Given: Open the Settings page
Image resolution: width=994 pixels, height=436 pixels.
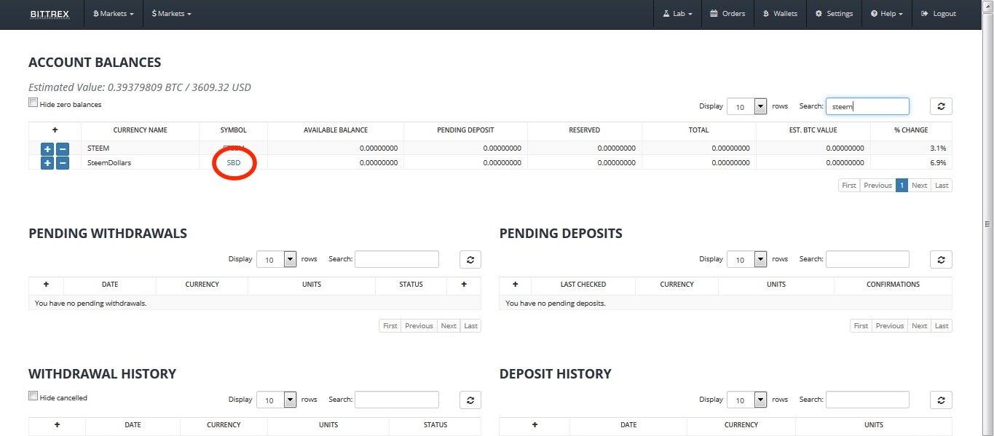Looking at the screenshot, I should pyautogui.click(x=834, y=14).
